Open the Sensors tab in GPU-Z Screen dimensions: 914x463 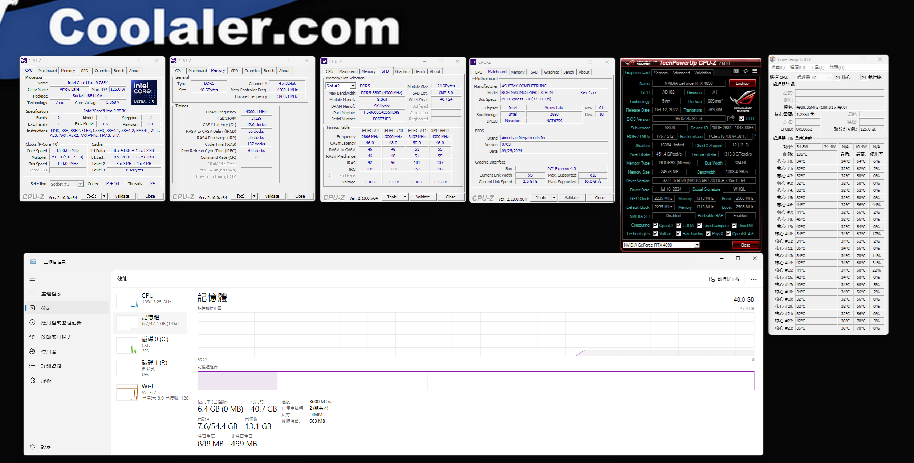coord(661,73)
